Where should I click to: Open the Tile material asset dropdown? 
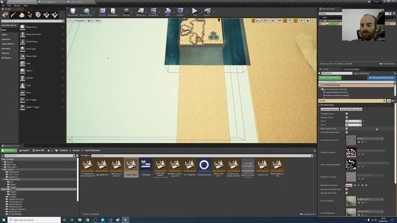[370, 199]
